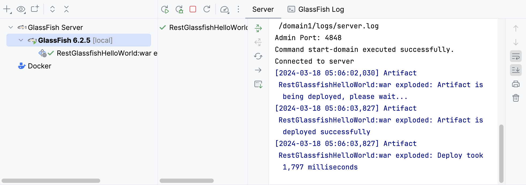
Task: Click the green Deploy All icon
Action: (258, 28)
